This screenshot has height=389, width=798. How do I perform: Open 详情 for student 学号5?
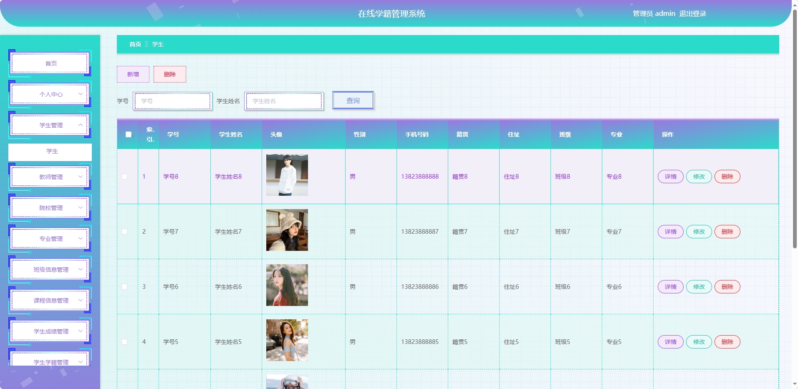671,342
